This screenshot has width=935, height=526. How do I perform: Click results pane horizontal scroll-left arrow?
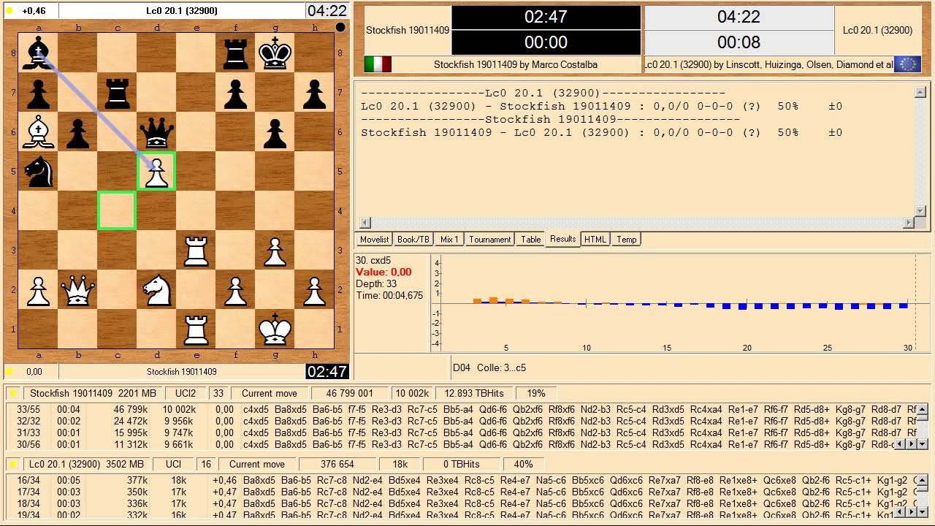[365, 222]
